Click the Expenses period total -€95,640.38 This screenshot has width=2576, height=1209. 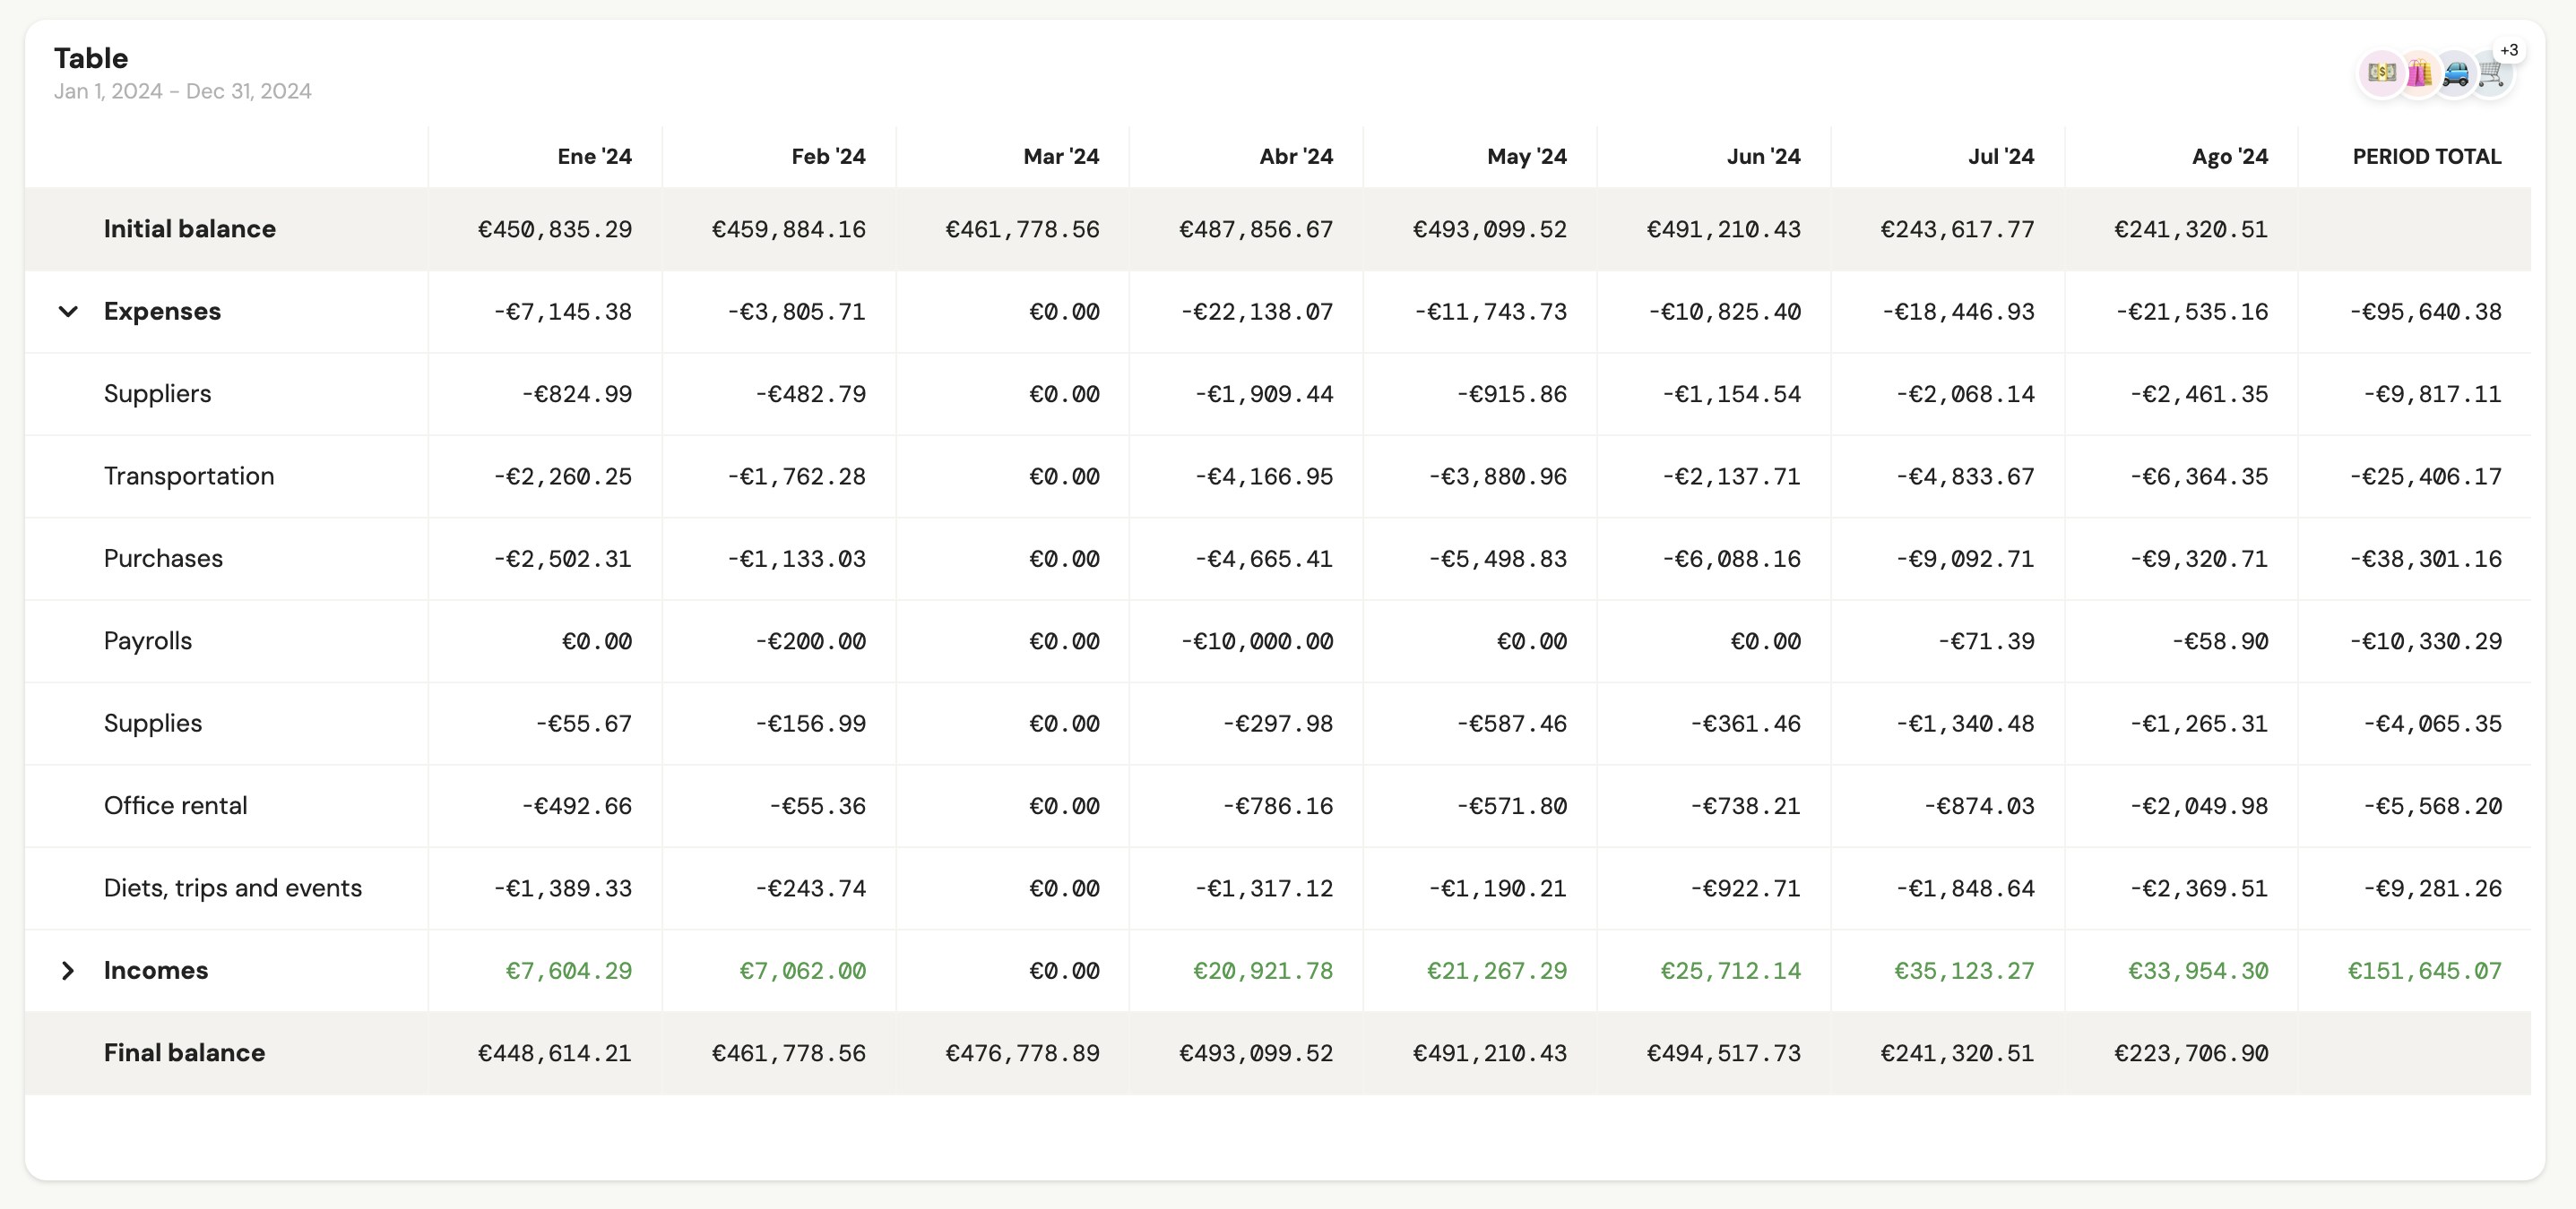[x=2425, y=312]
